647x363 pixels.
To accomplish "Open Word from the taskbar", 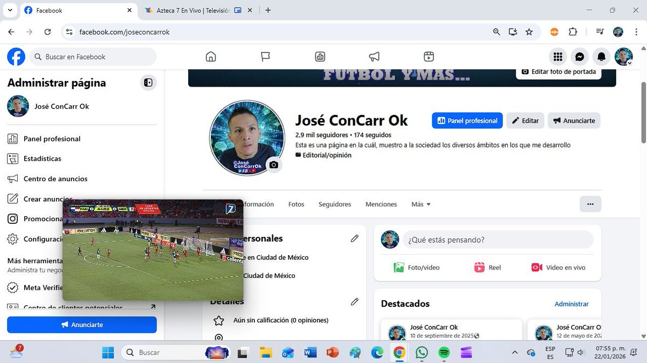I will tap(311, 352).
